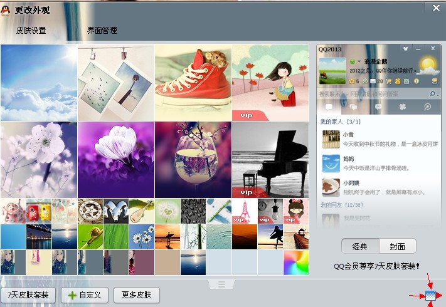Choose the red sneaker with mouse skin

click(x=193, y=83)
